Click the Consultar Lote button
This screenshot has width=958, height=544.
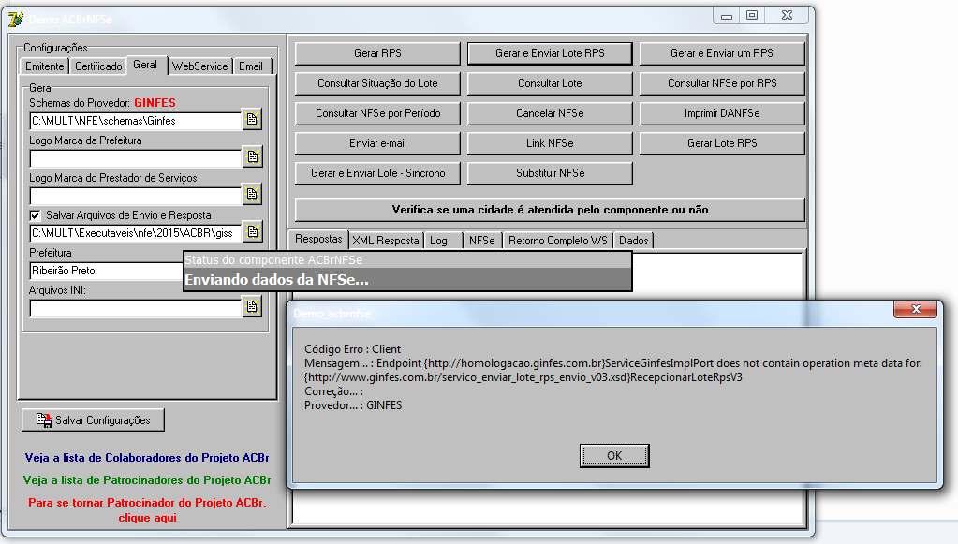pos(550,83)
